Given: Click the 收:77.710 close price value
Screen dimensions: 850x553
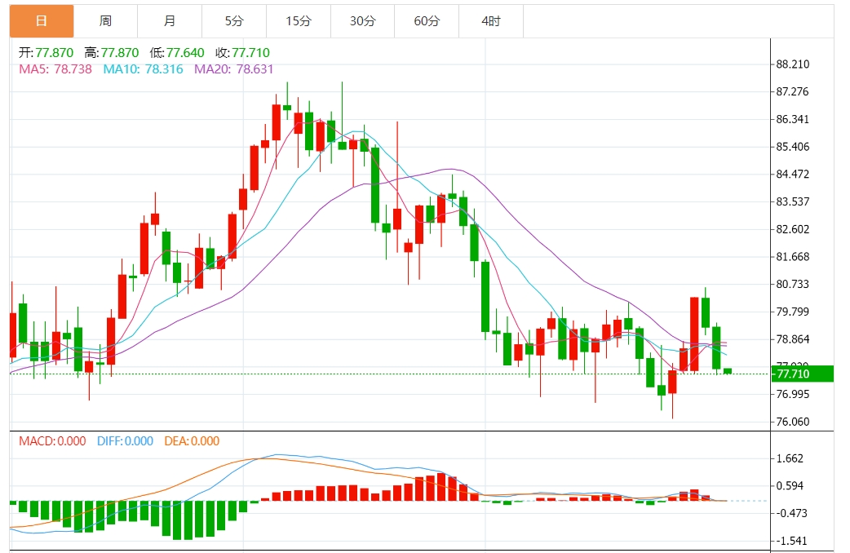Looking at the screenshot, I should coord(243,52).
